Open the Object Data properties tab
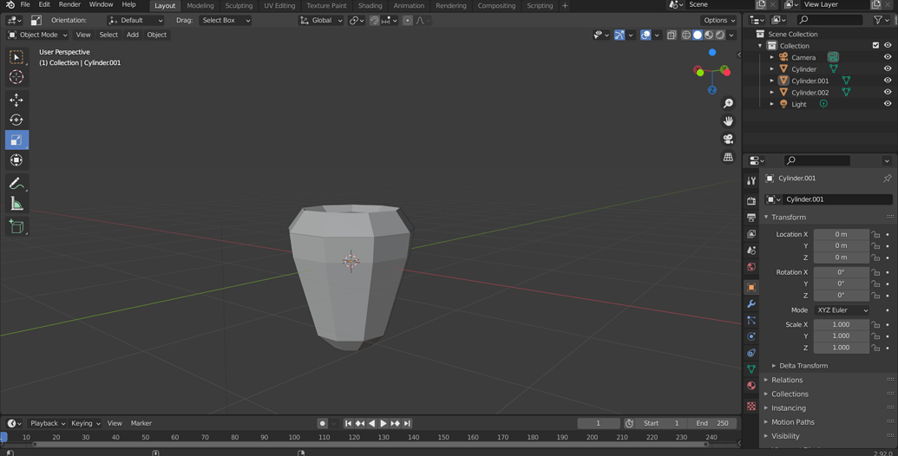Viewport: 898px width, 456px height. coord(751,369)
